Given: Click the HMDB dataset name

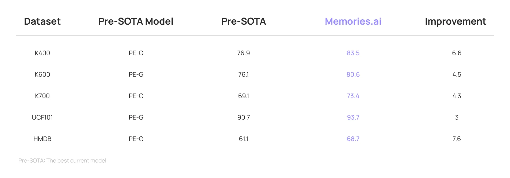Looking at the screenshot, I should pos(42,139).
